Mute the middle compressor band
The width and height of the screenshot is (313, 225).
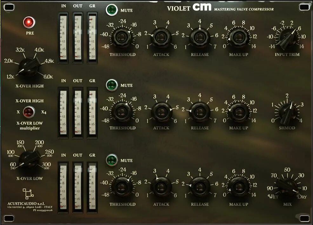112,85
